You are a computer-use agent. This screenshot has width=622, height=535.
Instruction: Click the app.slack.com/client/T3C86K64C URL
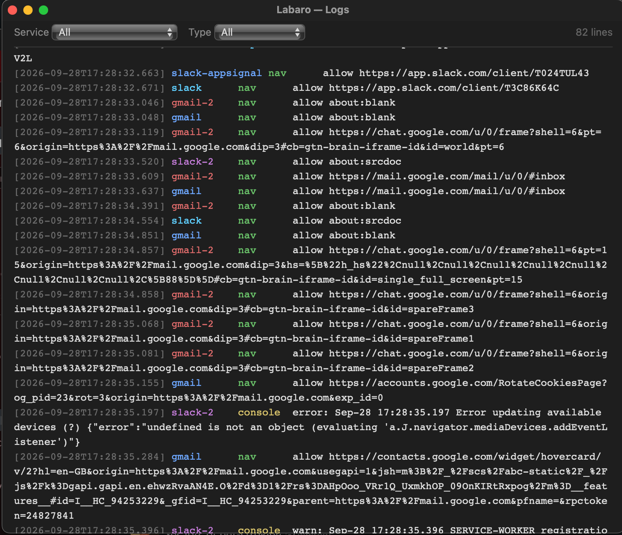pyautogui.click(x=444, y=88)
